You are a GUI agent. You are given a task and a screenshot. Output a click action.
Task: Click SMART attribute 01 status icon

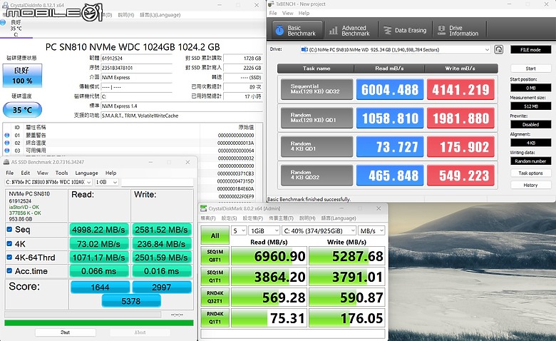[6, 136]
